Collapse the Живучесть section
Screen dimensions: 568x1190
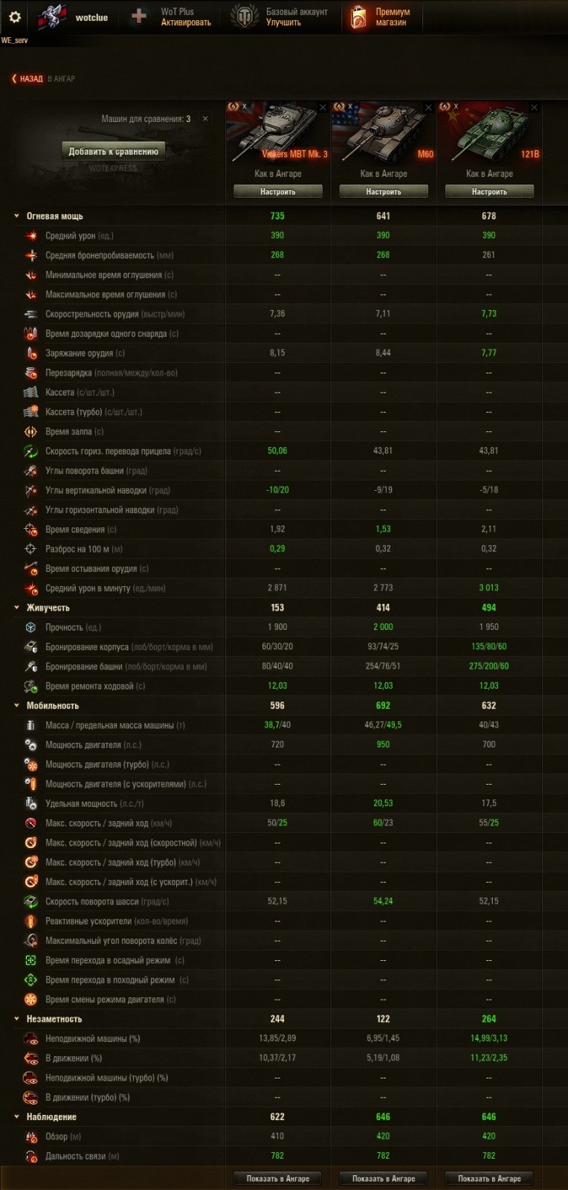pos(16,608)
